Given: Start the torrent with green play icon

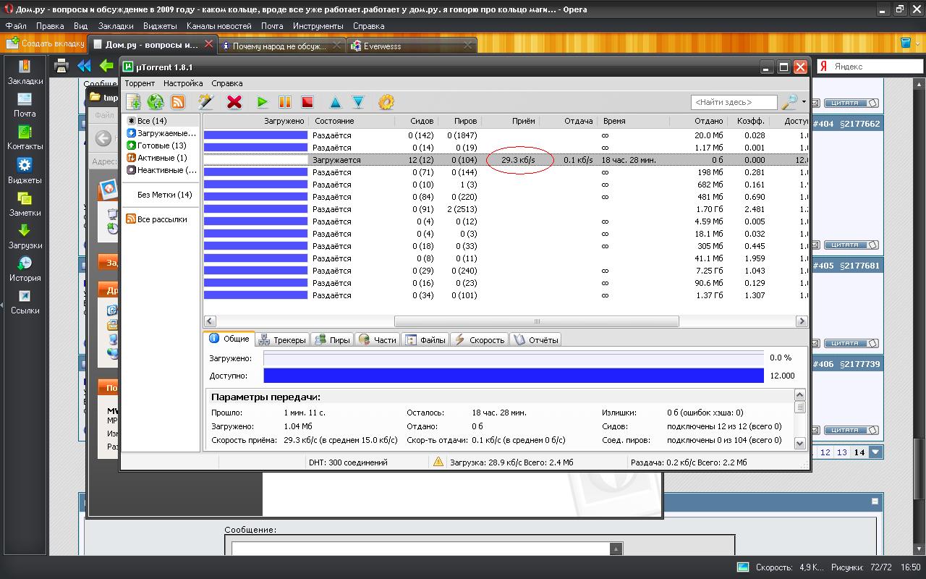Looking at the screenshot, I should click(263, 102).
